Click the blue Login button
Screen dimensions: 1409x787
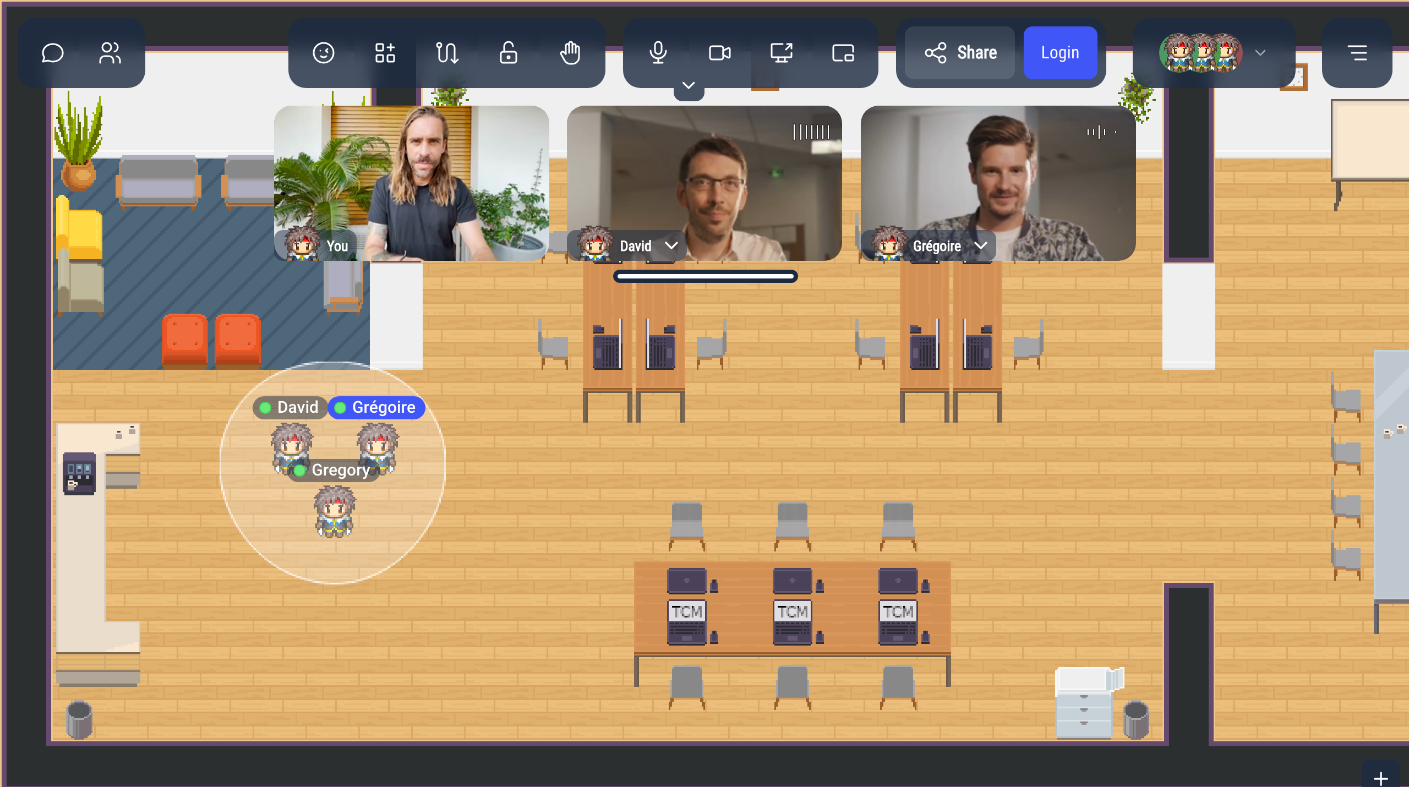pyautogui.click(x=1060, y=53)
